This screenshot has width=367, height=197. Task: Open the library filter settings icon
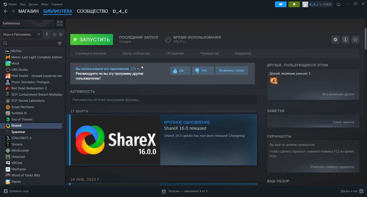[x=60, y=43]
